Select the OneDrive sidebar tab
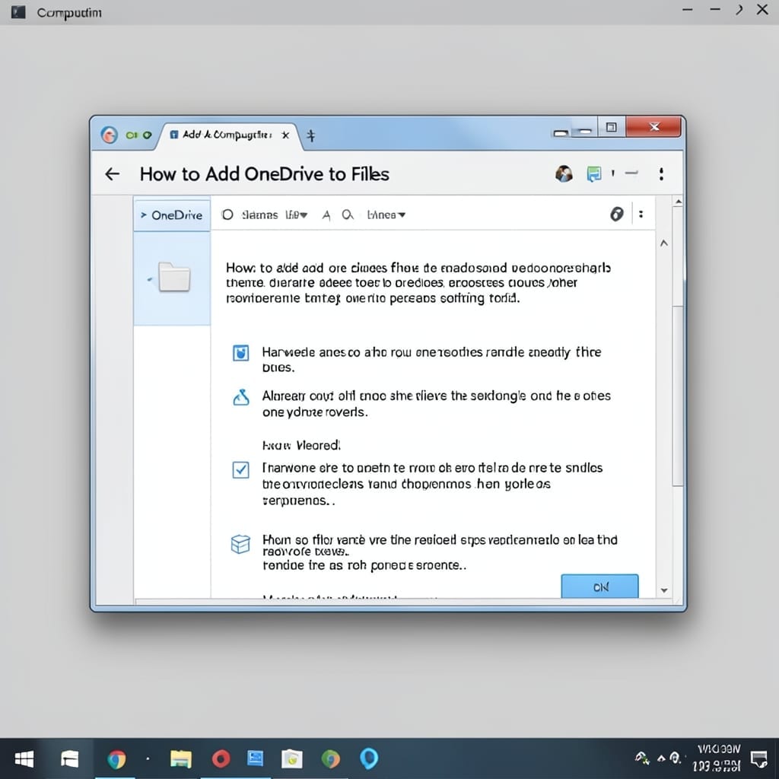This screenshot has height=779, width=779. point(172,215)
